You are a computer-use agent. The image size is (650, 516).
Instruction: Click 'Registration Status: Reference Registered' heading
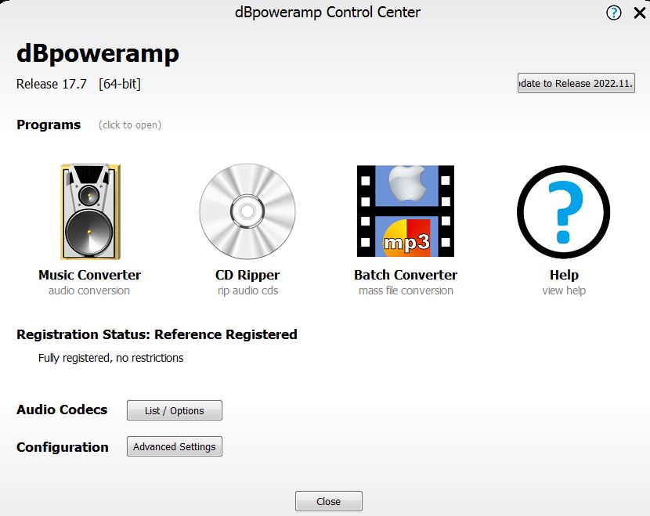coord(157,334)
